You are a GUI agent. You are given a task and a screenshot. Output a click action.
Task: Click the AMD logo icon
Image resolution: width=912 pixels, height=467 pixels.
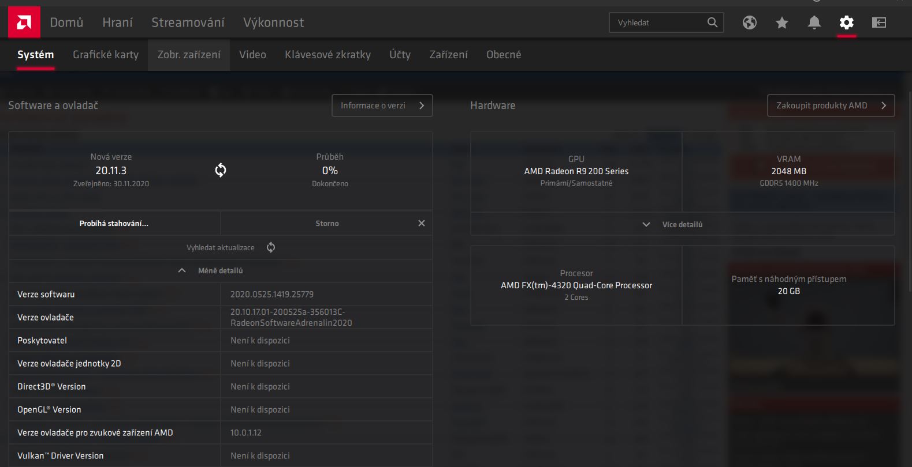(24, 22)
